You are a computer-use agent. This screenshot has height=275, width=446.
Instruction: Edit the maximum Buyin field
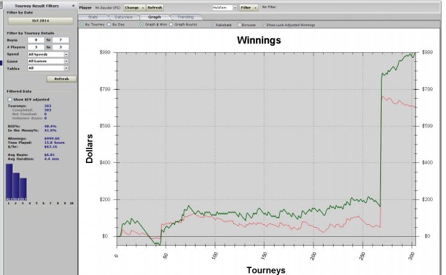click(x=61, y=40)
